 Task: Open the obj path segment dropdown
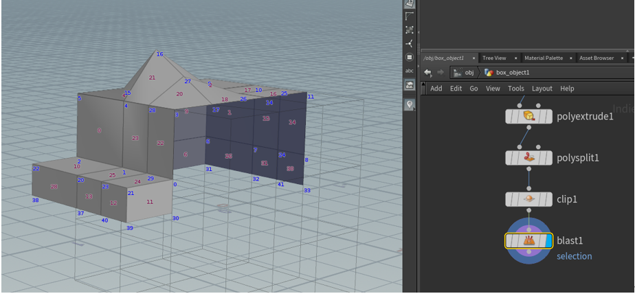tap(465, 73)
